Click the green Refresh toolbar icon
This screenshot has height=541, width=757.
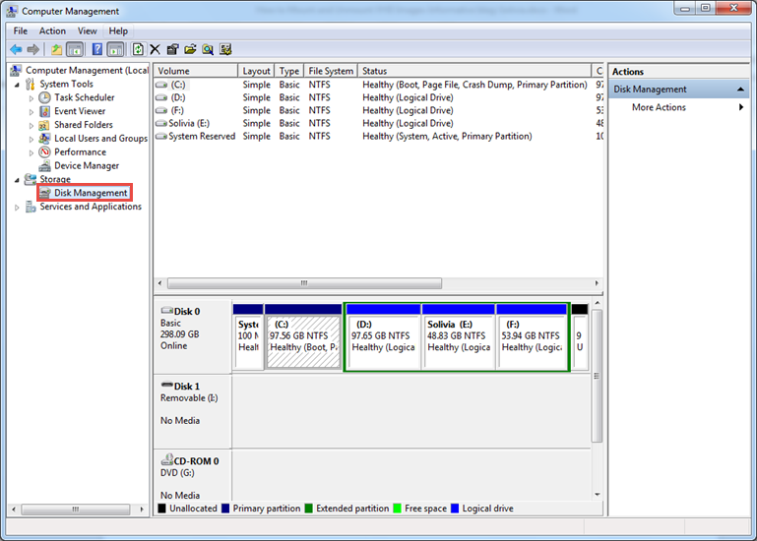click(x=138, y=49)
